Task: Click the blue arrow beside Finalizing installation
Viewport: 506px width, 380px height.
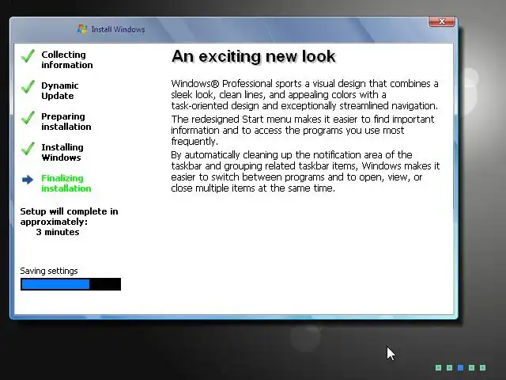Action: click(28, 180)
